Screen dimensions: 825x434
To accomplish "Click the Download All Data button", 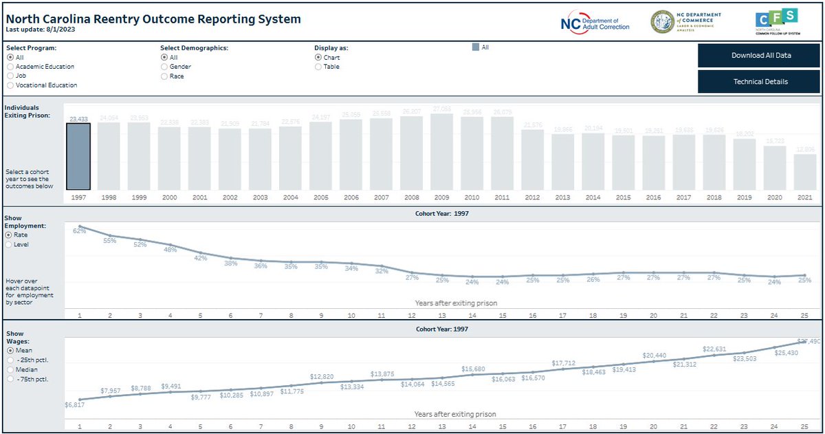I will (x=759, y=56).
